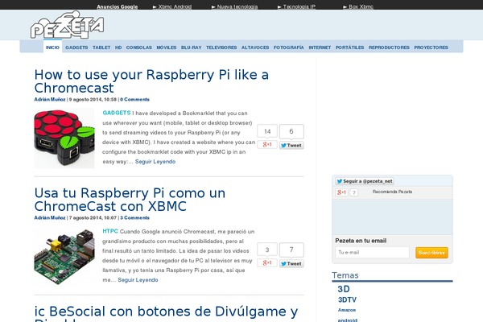Go to the TABLET section
The height and width of the screenshot is (322, 483).
pos(101,47)
